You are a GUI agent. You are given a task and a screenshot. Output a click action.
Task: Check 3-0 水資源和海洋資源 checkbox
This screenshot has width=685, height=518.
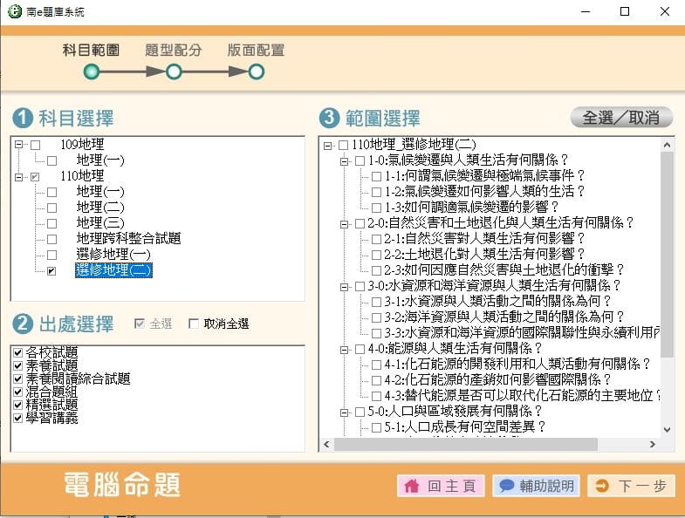[360, 287]
